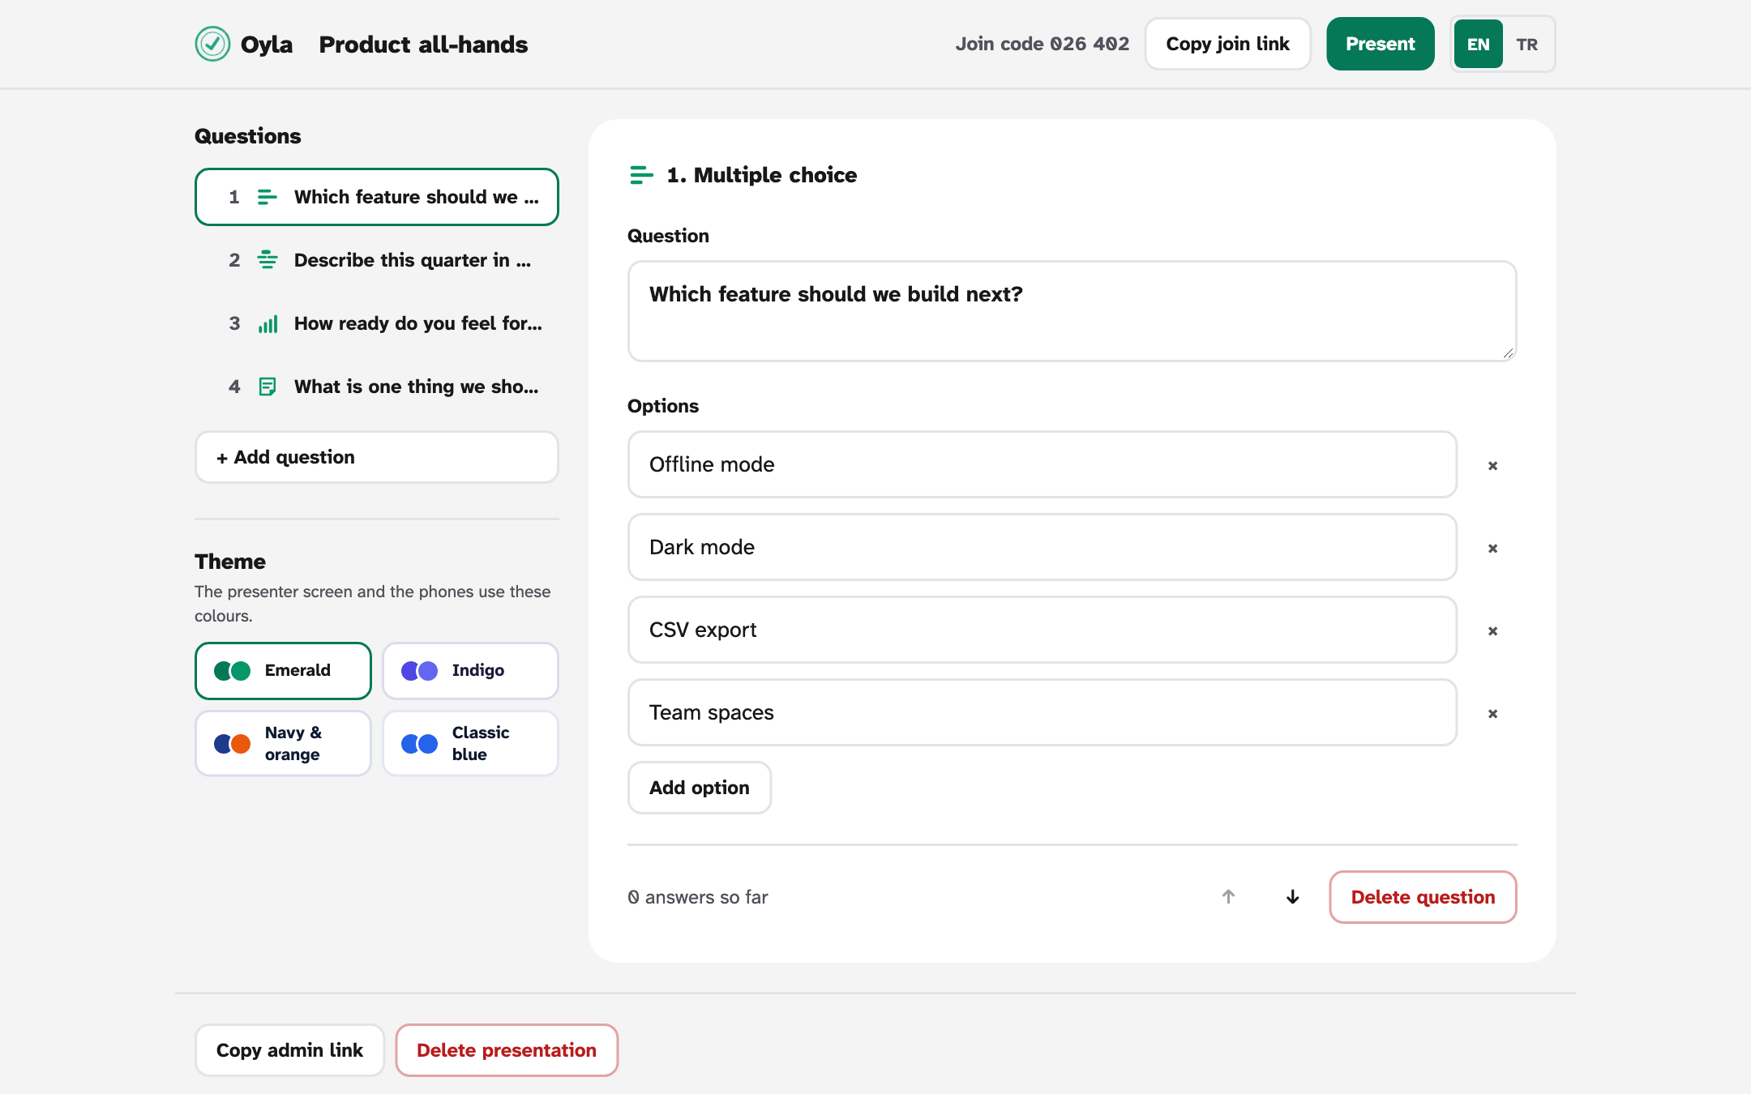Switch language to EN
1751x1094 pixels.
click(x=1478, y=44)
